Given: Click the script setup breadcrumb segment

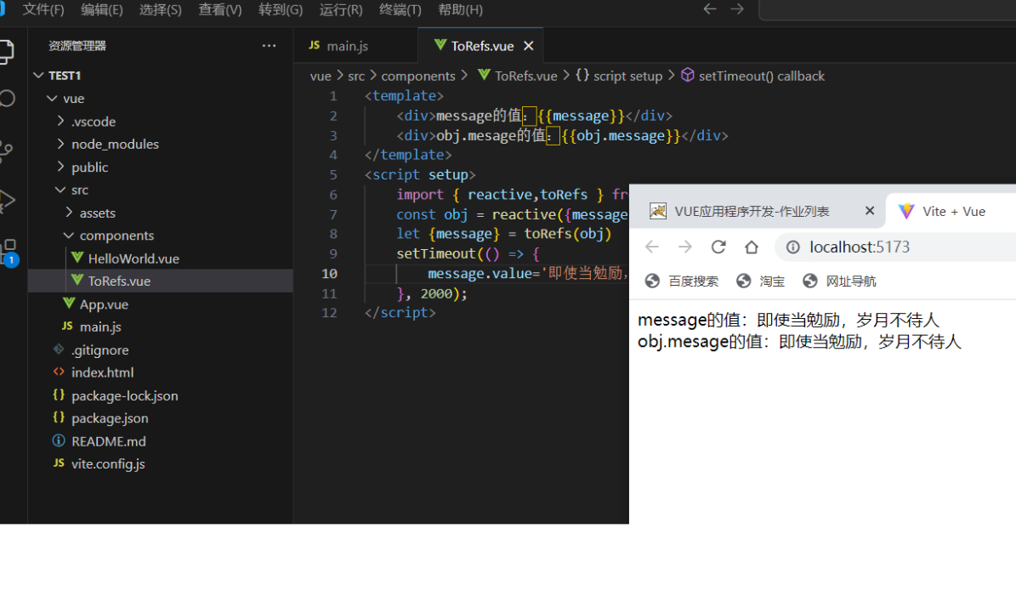Looking at the screenshot, I should tap(627, 76).
